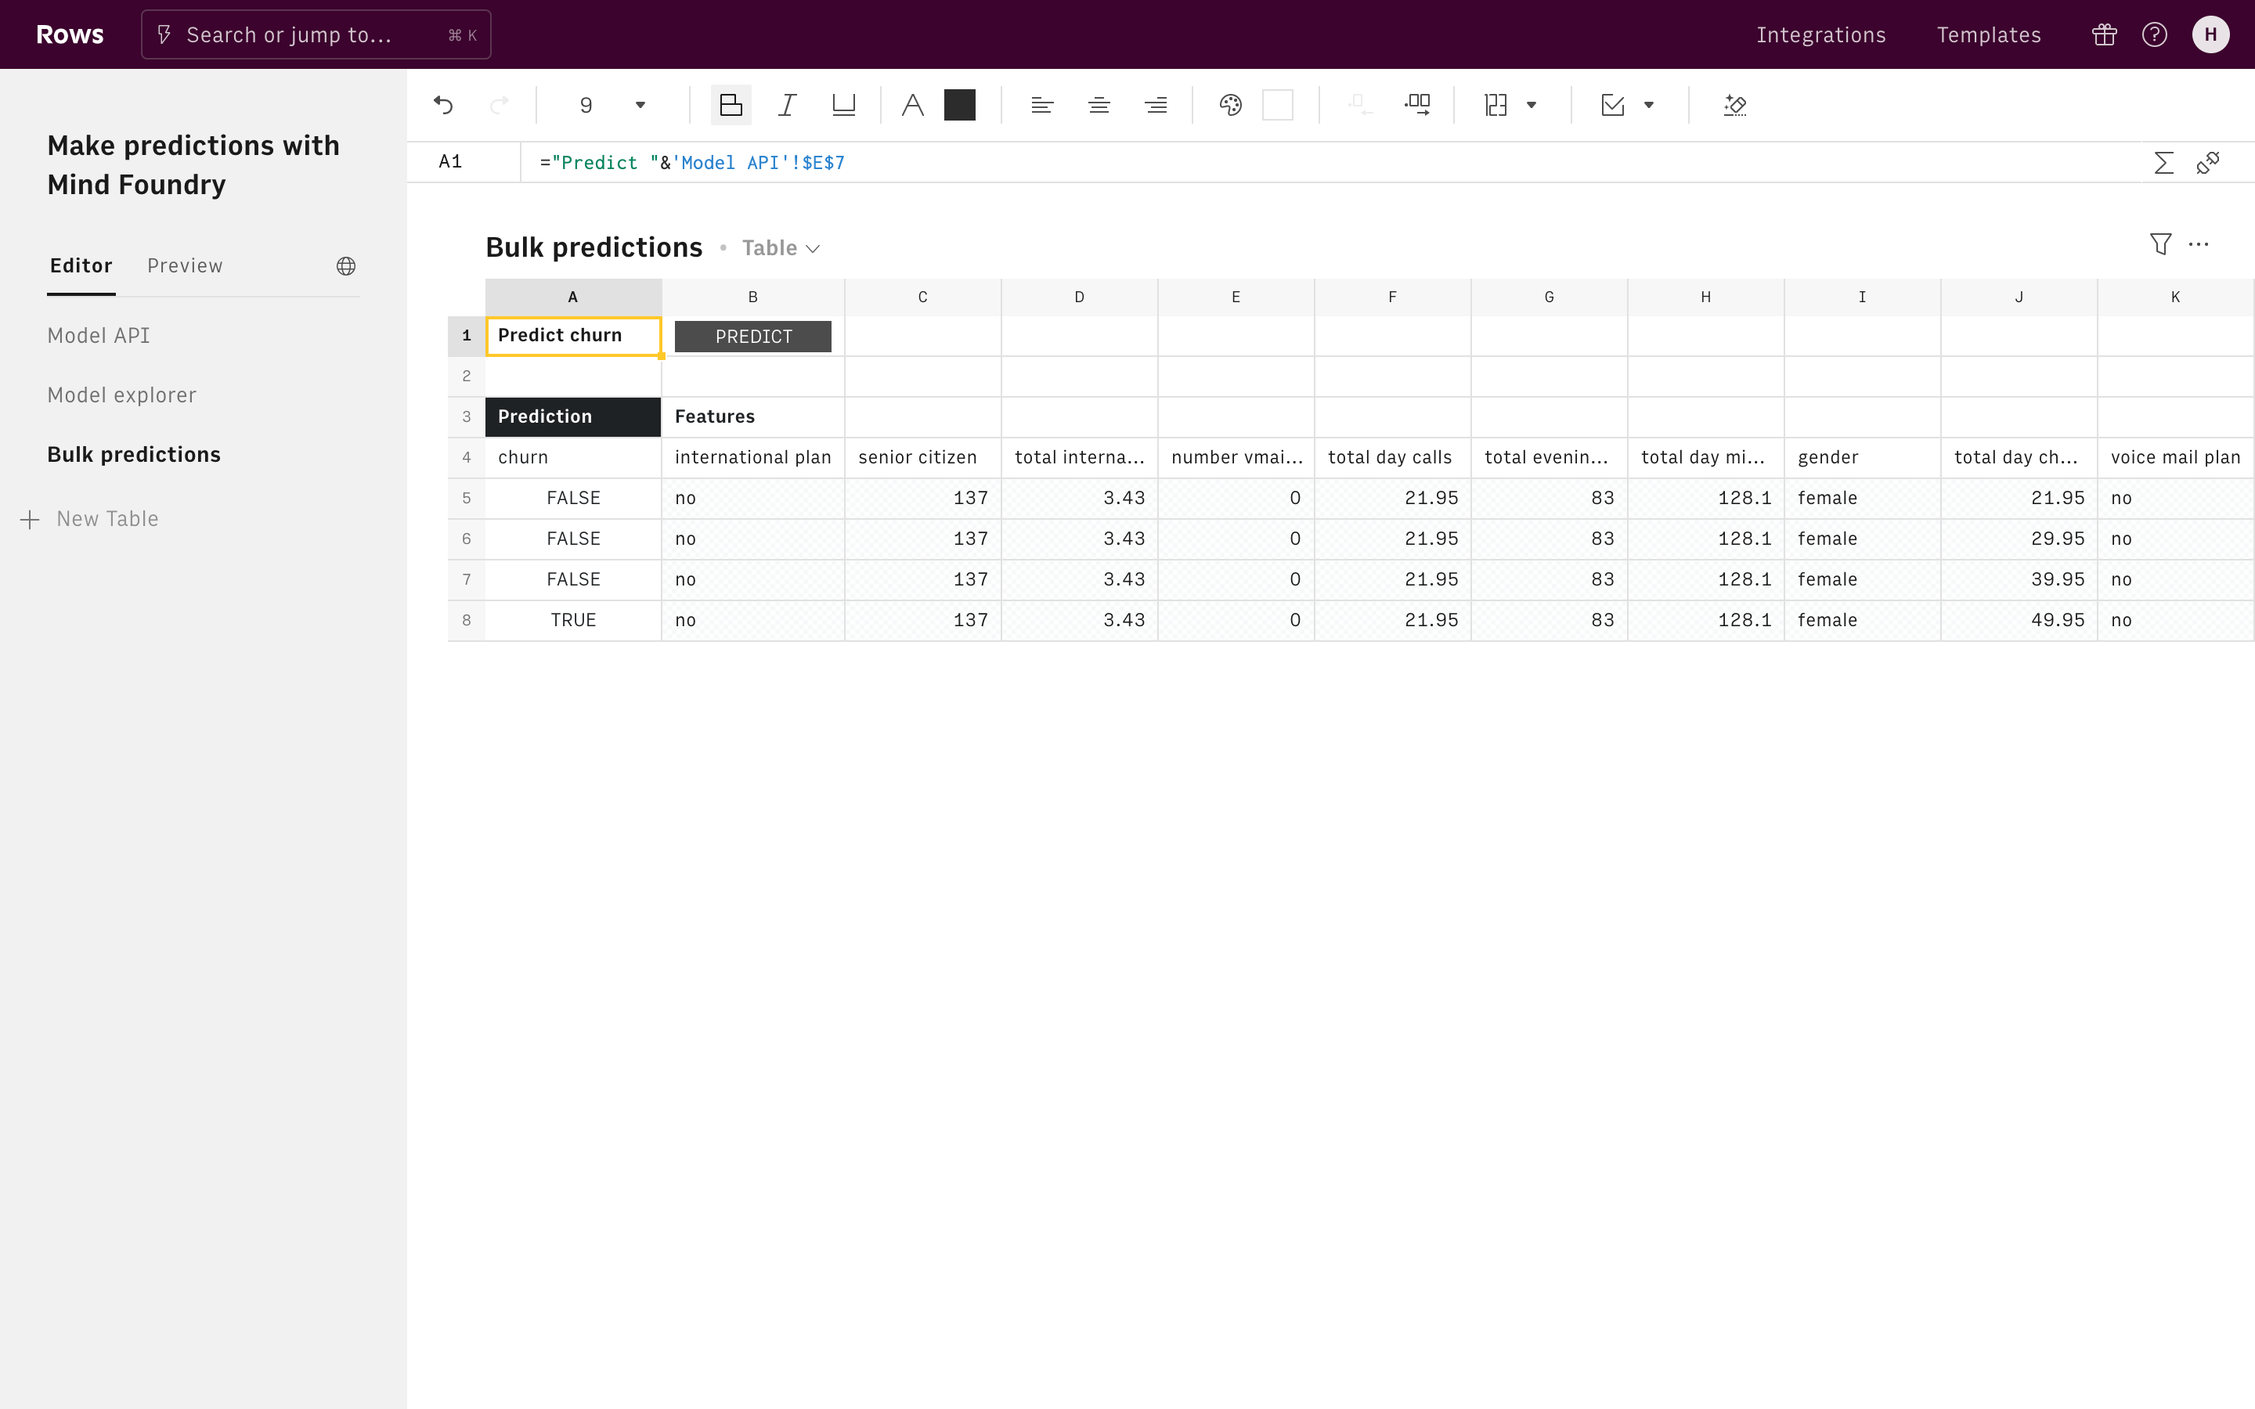Click the formula bar text
Screen dimensions: 2255x1409
pyautogui.click(x=692, y=163)
